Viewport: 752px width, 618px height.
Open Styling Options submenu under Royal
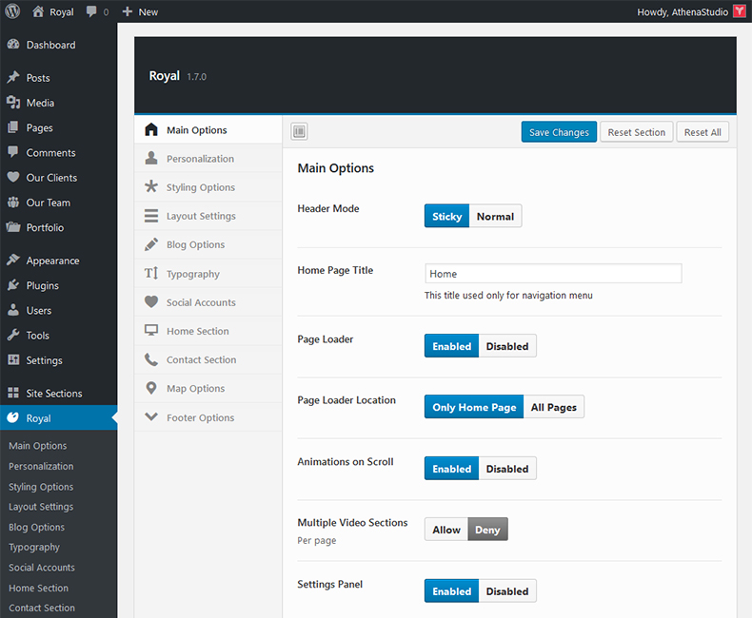tap(41, 486)
